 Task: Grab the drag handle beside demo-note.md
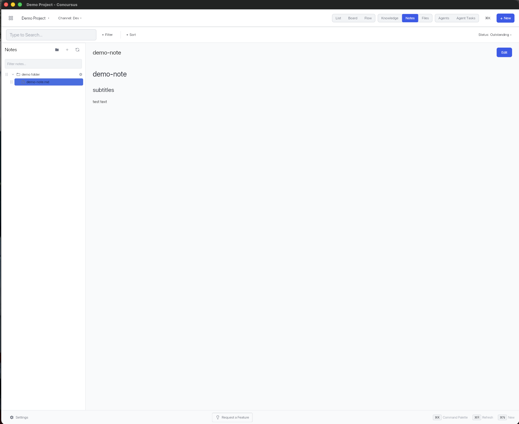11,82
